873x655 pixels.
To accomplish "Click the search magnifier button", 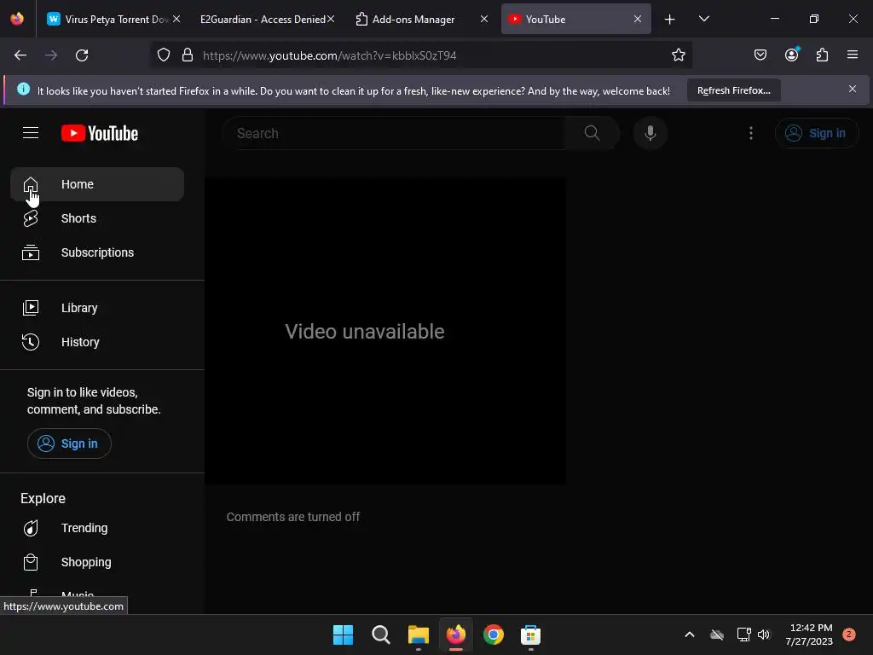I will 592,133.
